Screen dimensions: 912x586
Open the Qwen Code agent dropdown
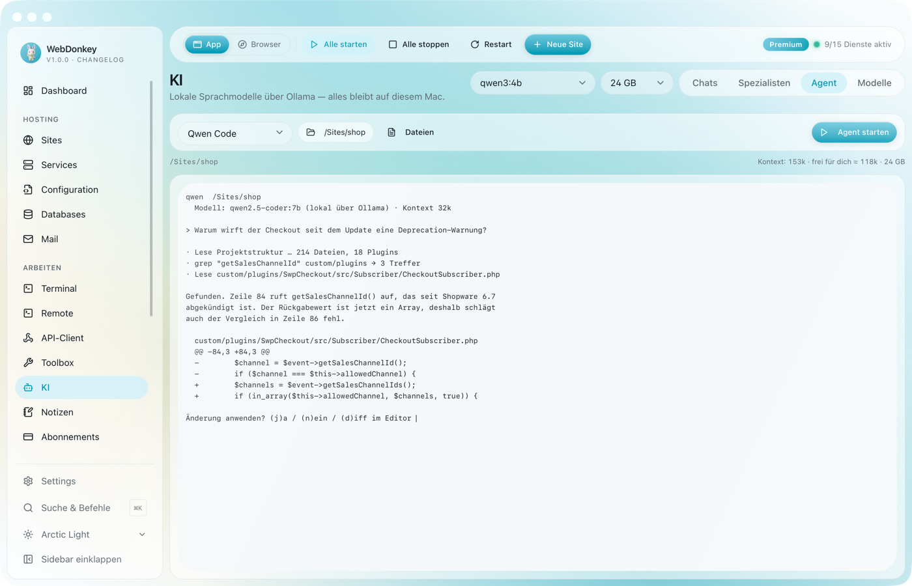tap(235, 133)
